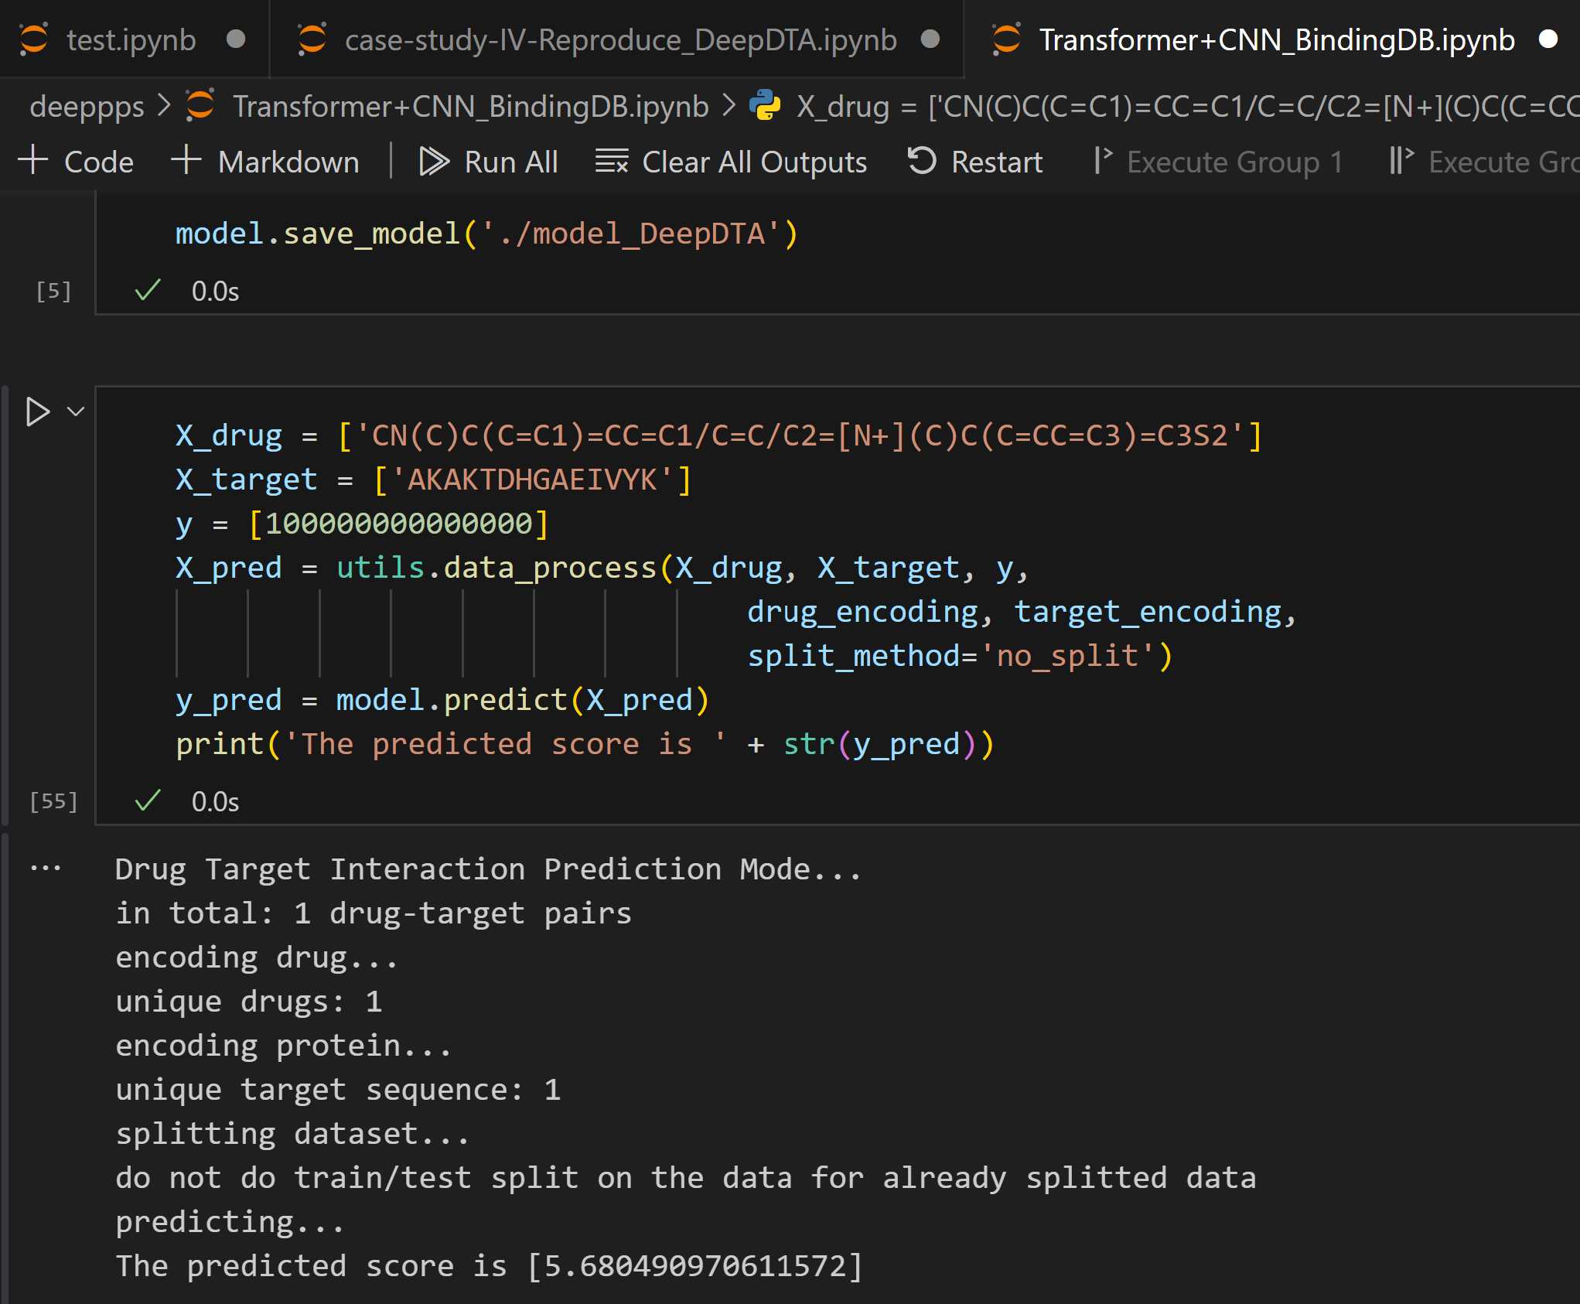1580x1304 pixels.
Task: Collapse the cell output using the ellipsis toggle
Action: tap(46, 868)
